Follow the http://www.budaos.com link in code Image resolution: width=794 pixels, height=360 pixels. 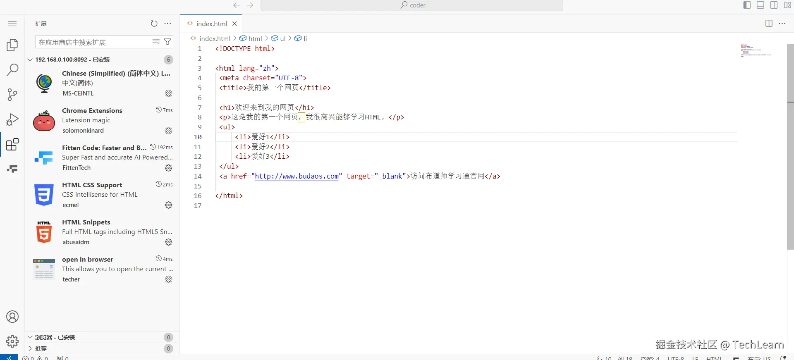(297, 176)
